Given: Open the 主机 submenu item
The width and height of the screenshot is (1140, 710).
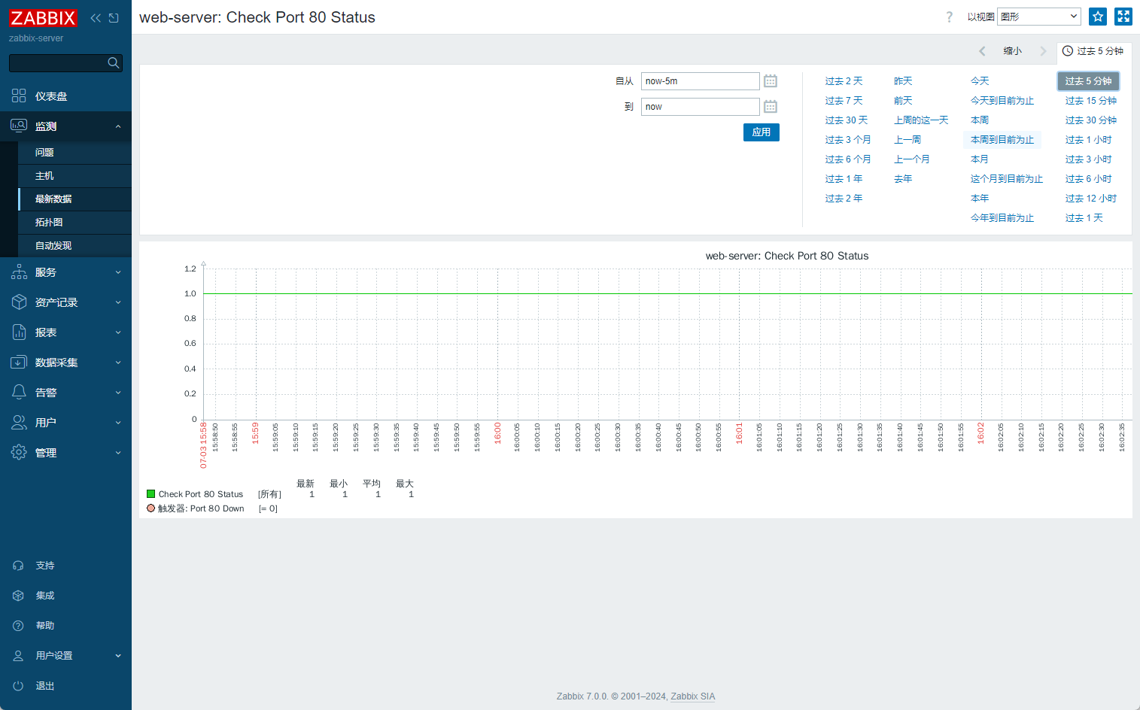Looking at the screenshot, I should pyautogui.click(x=74, y=176).
